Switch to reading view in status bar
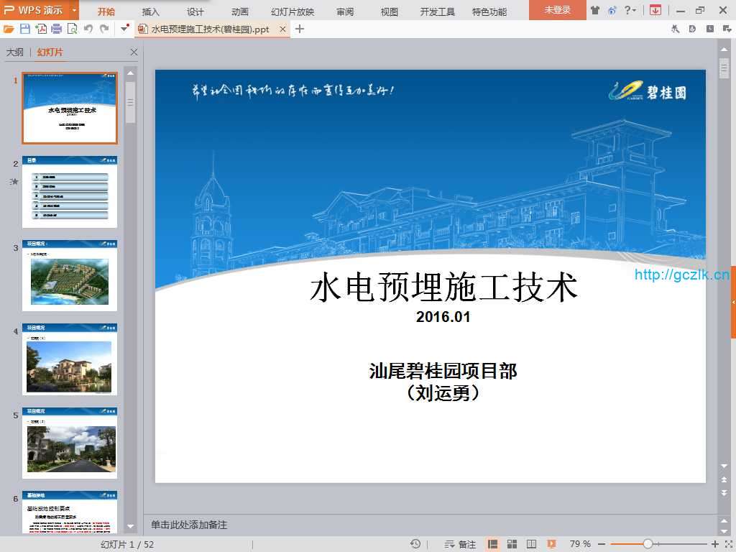The image size is (736, 552). tap(532, 544)
